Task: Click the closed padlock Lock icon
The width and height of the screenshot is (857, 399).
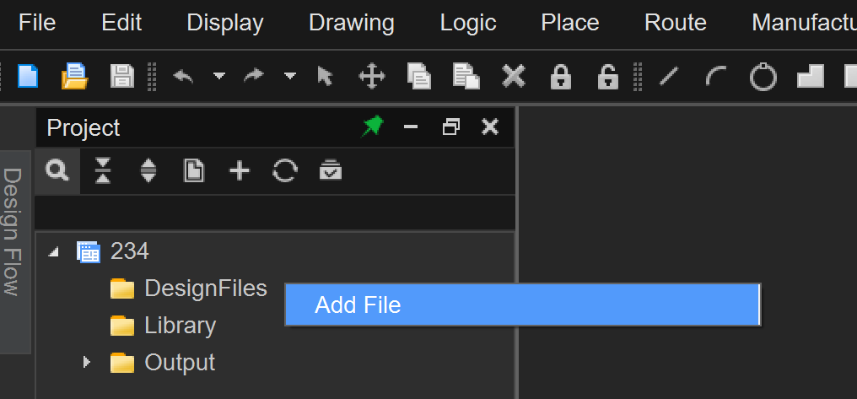Action: [x=560, y=77]
